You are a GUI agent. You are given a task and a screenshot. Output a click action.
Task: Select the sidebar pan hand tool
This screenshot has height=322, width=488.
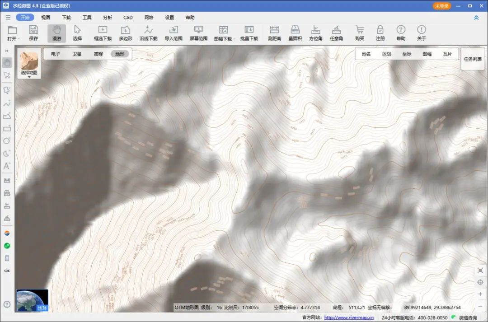point(7,62)
